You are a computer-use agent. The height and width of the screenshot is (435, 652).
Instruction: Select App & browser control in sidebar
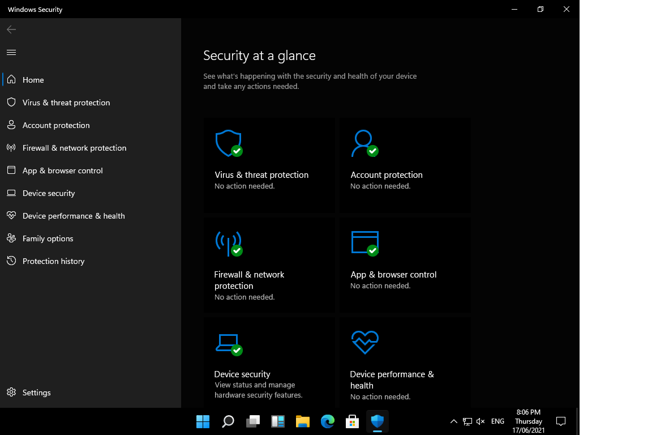(91, 170)
